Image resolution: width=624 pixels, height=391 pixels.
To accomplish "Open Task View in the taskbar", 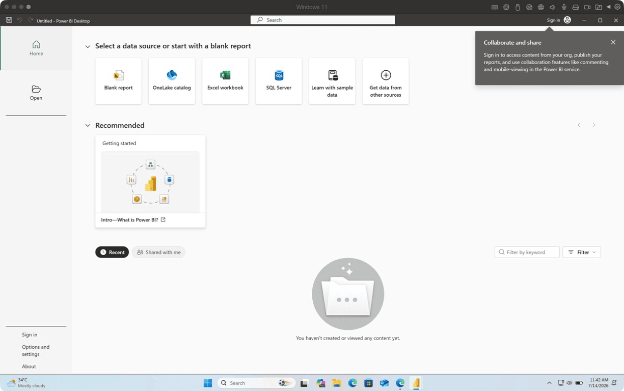I will click(x=304, y=383).
